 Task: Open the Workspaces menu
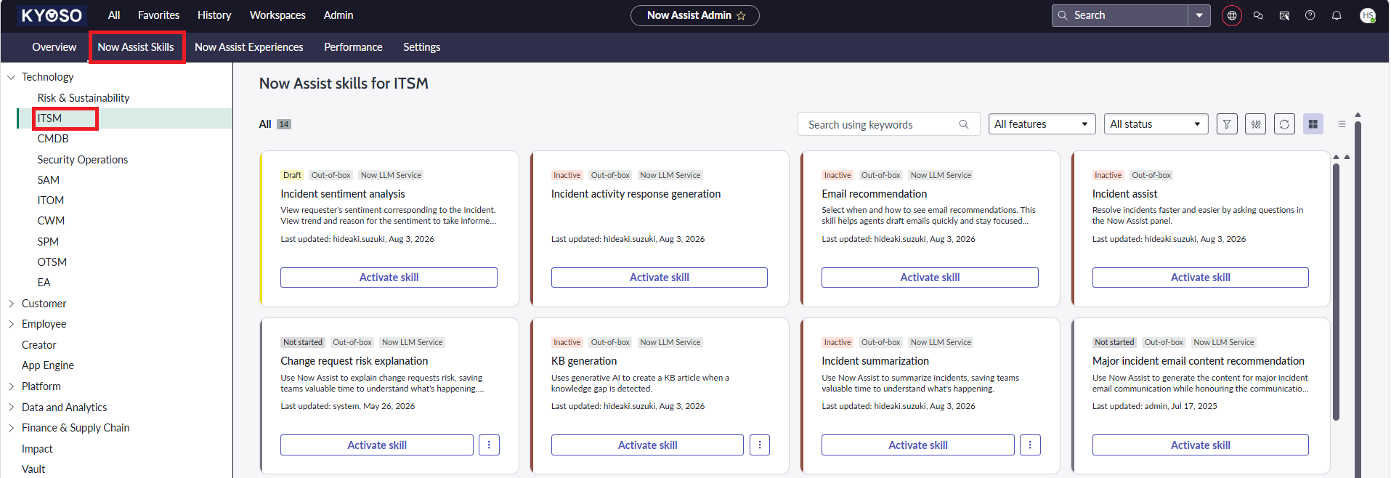[277, 15]
